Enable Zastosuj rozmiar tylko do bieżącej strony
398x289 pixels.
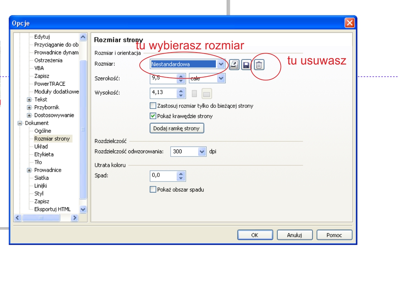pos(153,106)
